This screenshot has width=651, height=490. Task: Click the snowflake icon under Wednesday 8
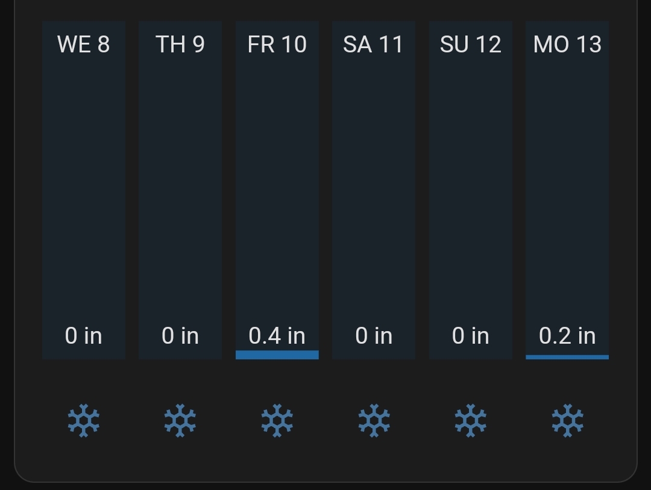pos(84,420)
